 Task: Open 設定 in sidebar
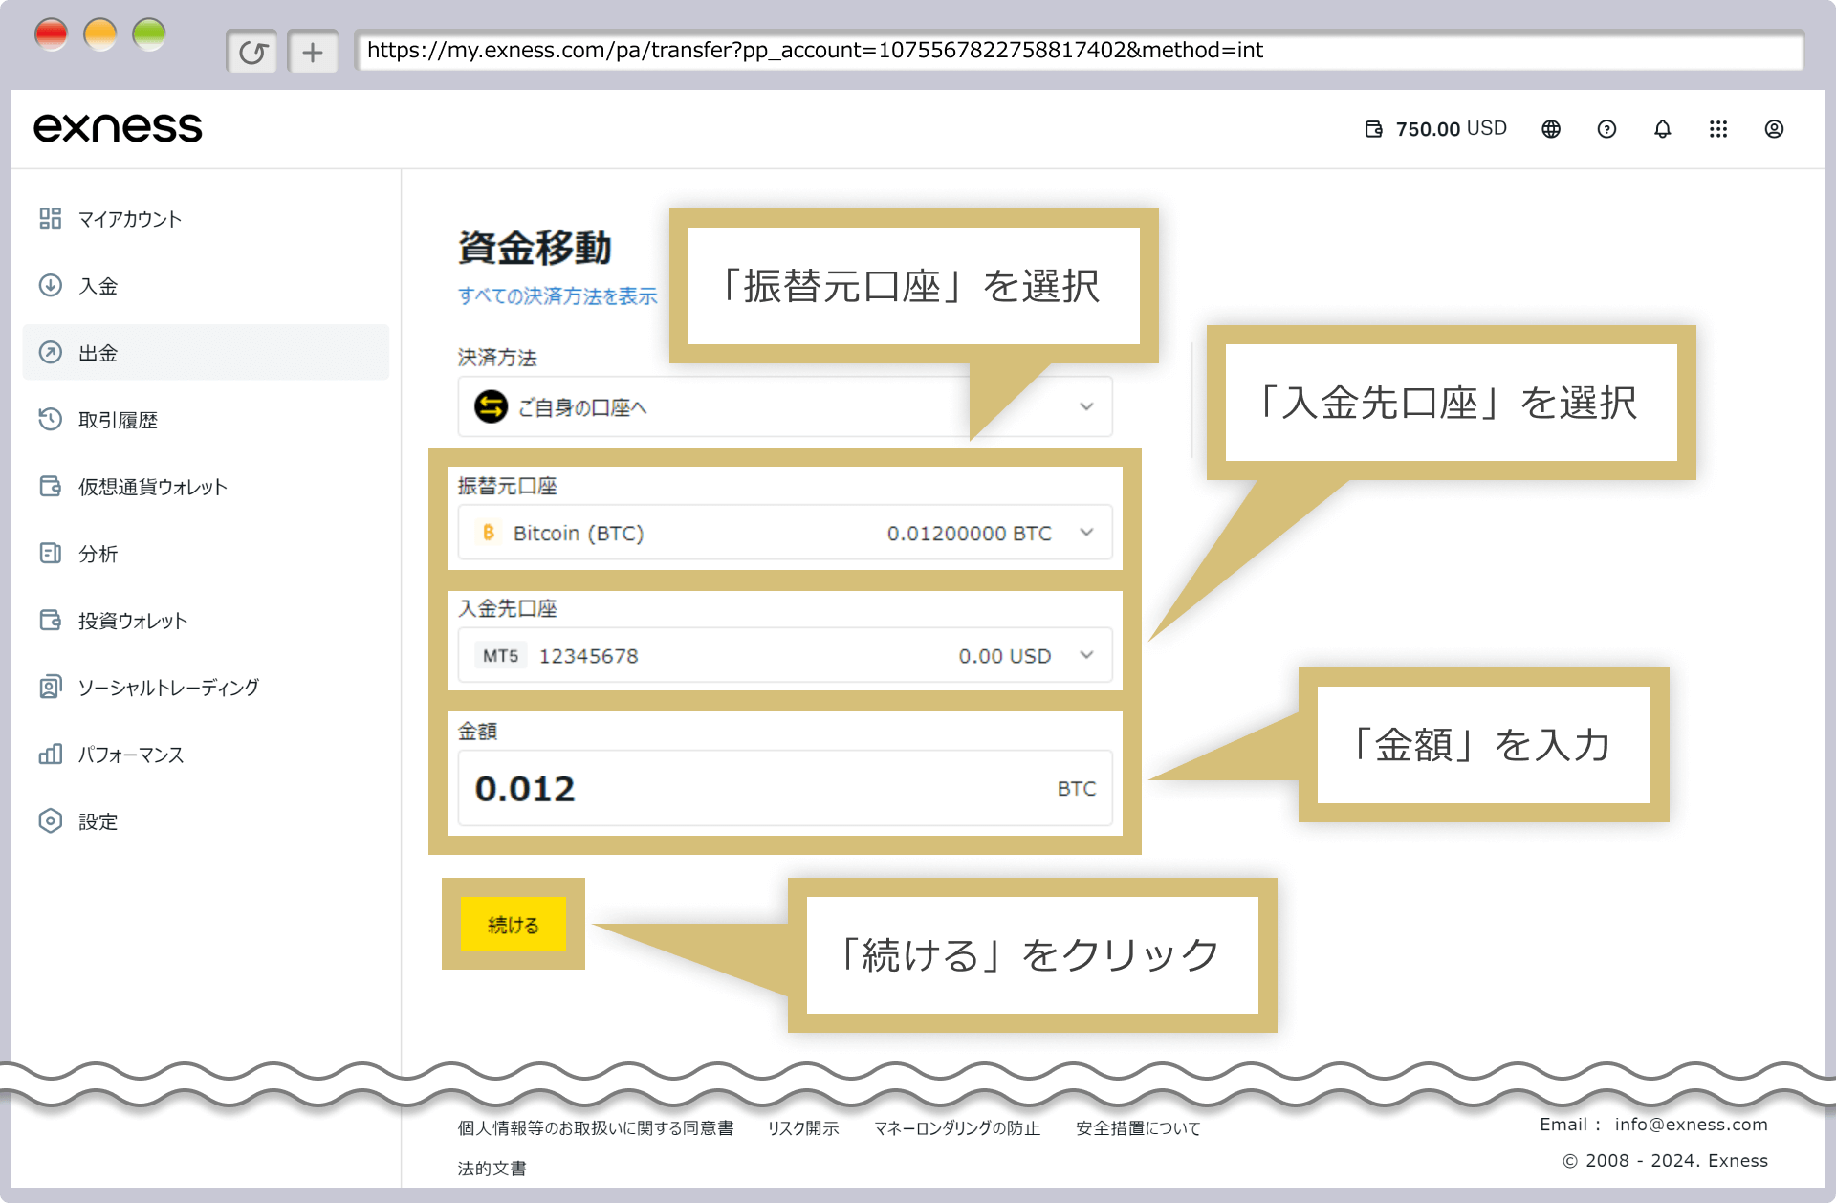click(206, 820)
